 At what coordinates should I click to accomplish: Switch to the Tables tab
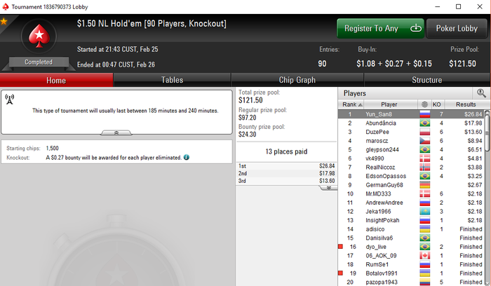(172, 80)
